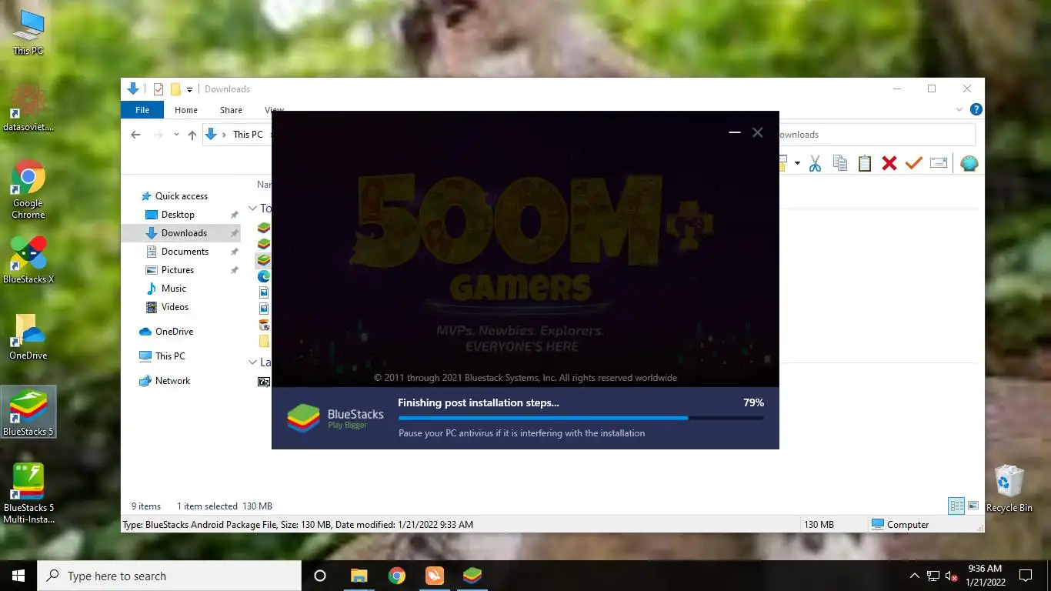Open This PC desktop icon
1051x591 pixels.
(x=28, y=32)
